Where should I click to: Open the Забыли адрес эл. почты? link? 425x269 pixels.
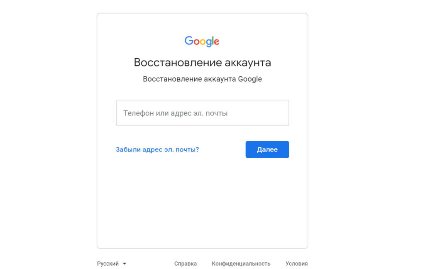pyautogui.click(x=157, y=149)
